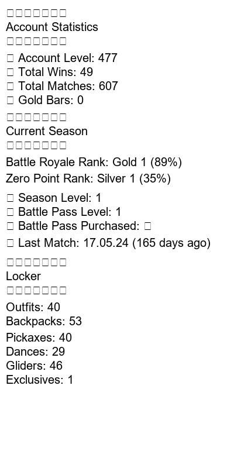Click the emoji icon before Total Wins
This screenshot has width=234, height=468.
(10, 72)
